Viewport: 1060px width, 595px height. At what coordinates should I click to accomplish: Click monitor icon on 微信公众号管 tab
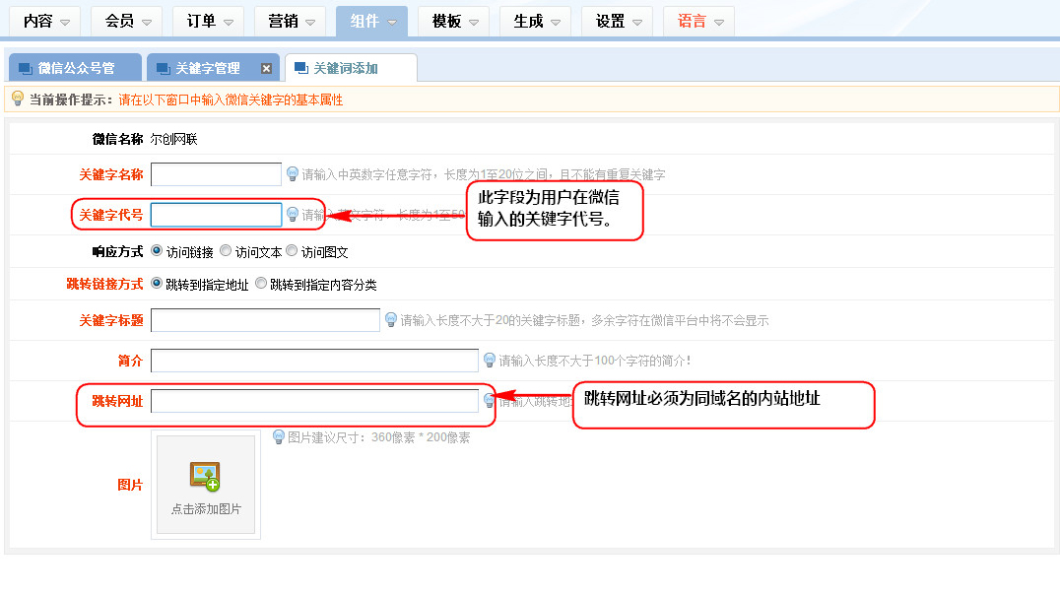point(26,68)
